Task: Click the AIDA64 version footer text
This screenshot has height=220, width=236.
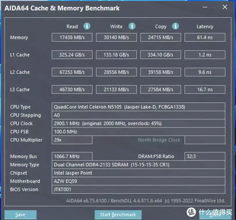Action: coord(145,201)
